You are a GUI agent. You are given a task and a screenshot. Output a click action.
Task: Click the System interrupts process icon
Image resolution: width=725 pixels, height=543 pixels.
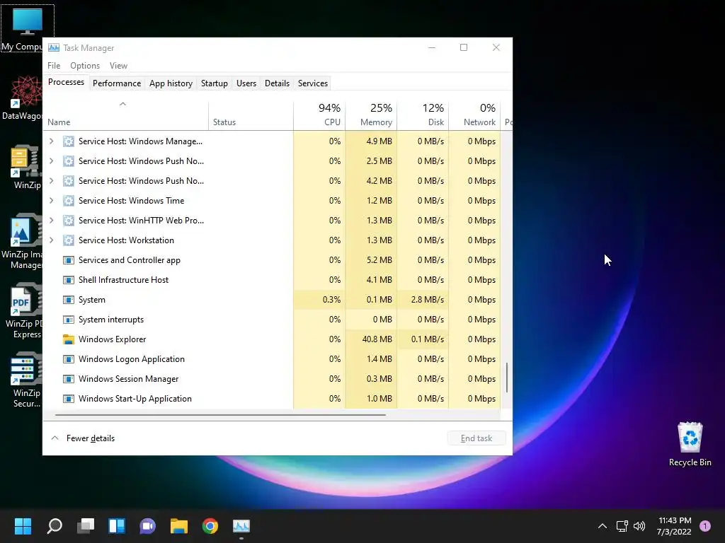[x=69, y=320]
